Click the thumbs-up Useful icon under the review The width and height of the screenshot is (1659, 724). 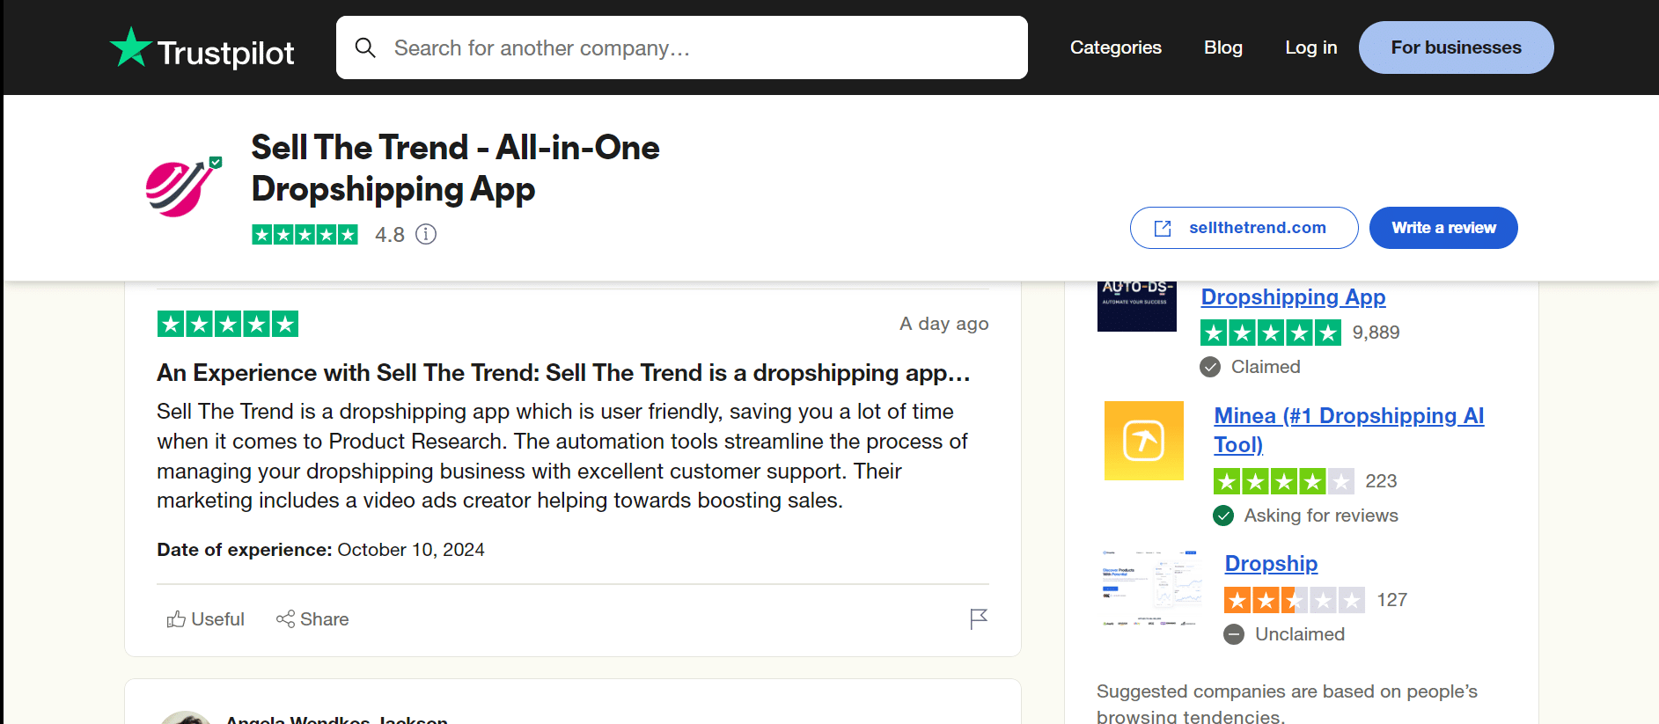[176, 618]
